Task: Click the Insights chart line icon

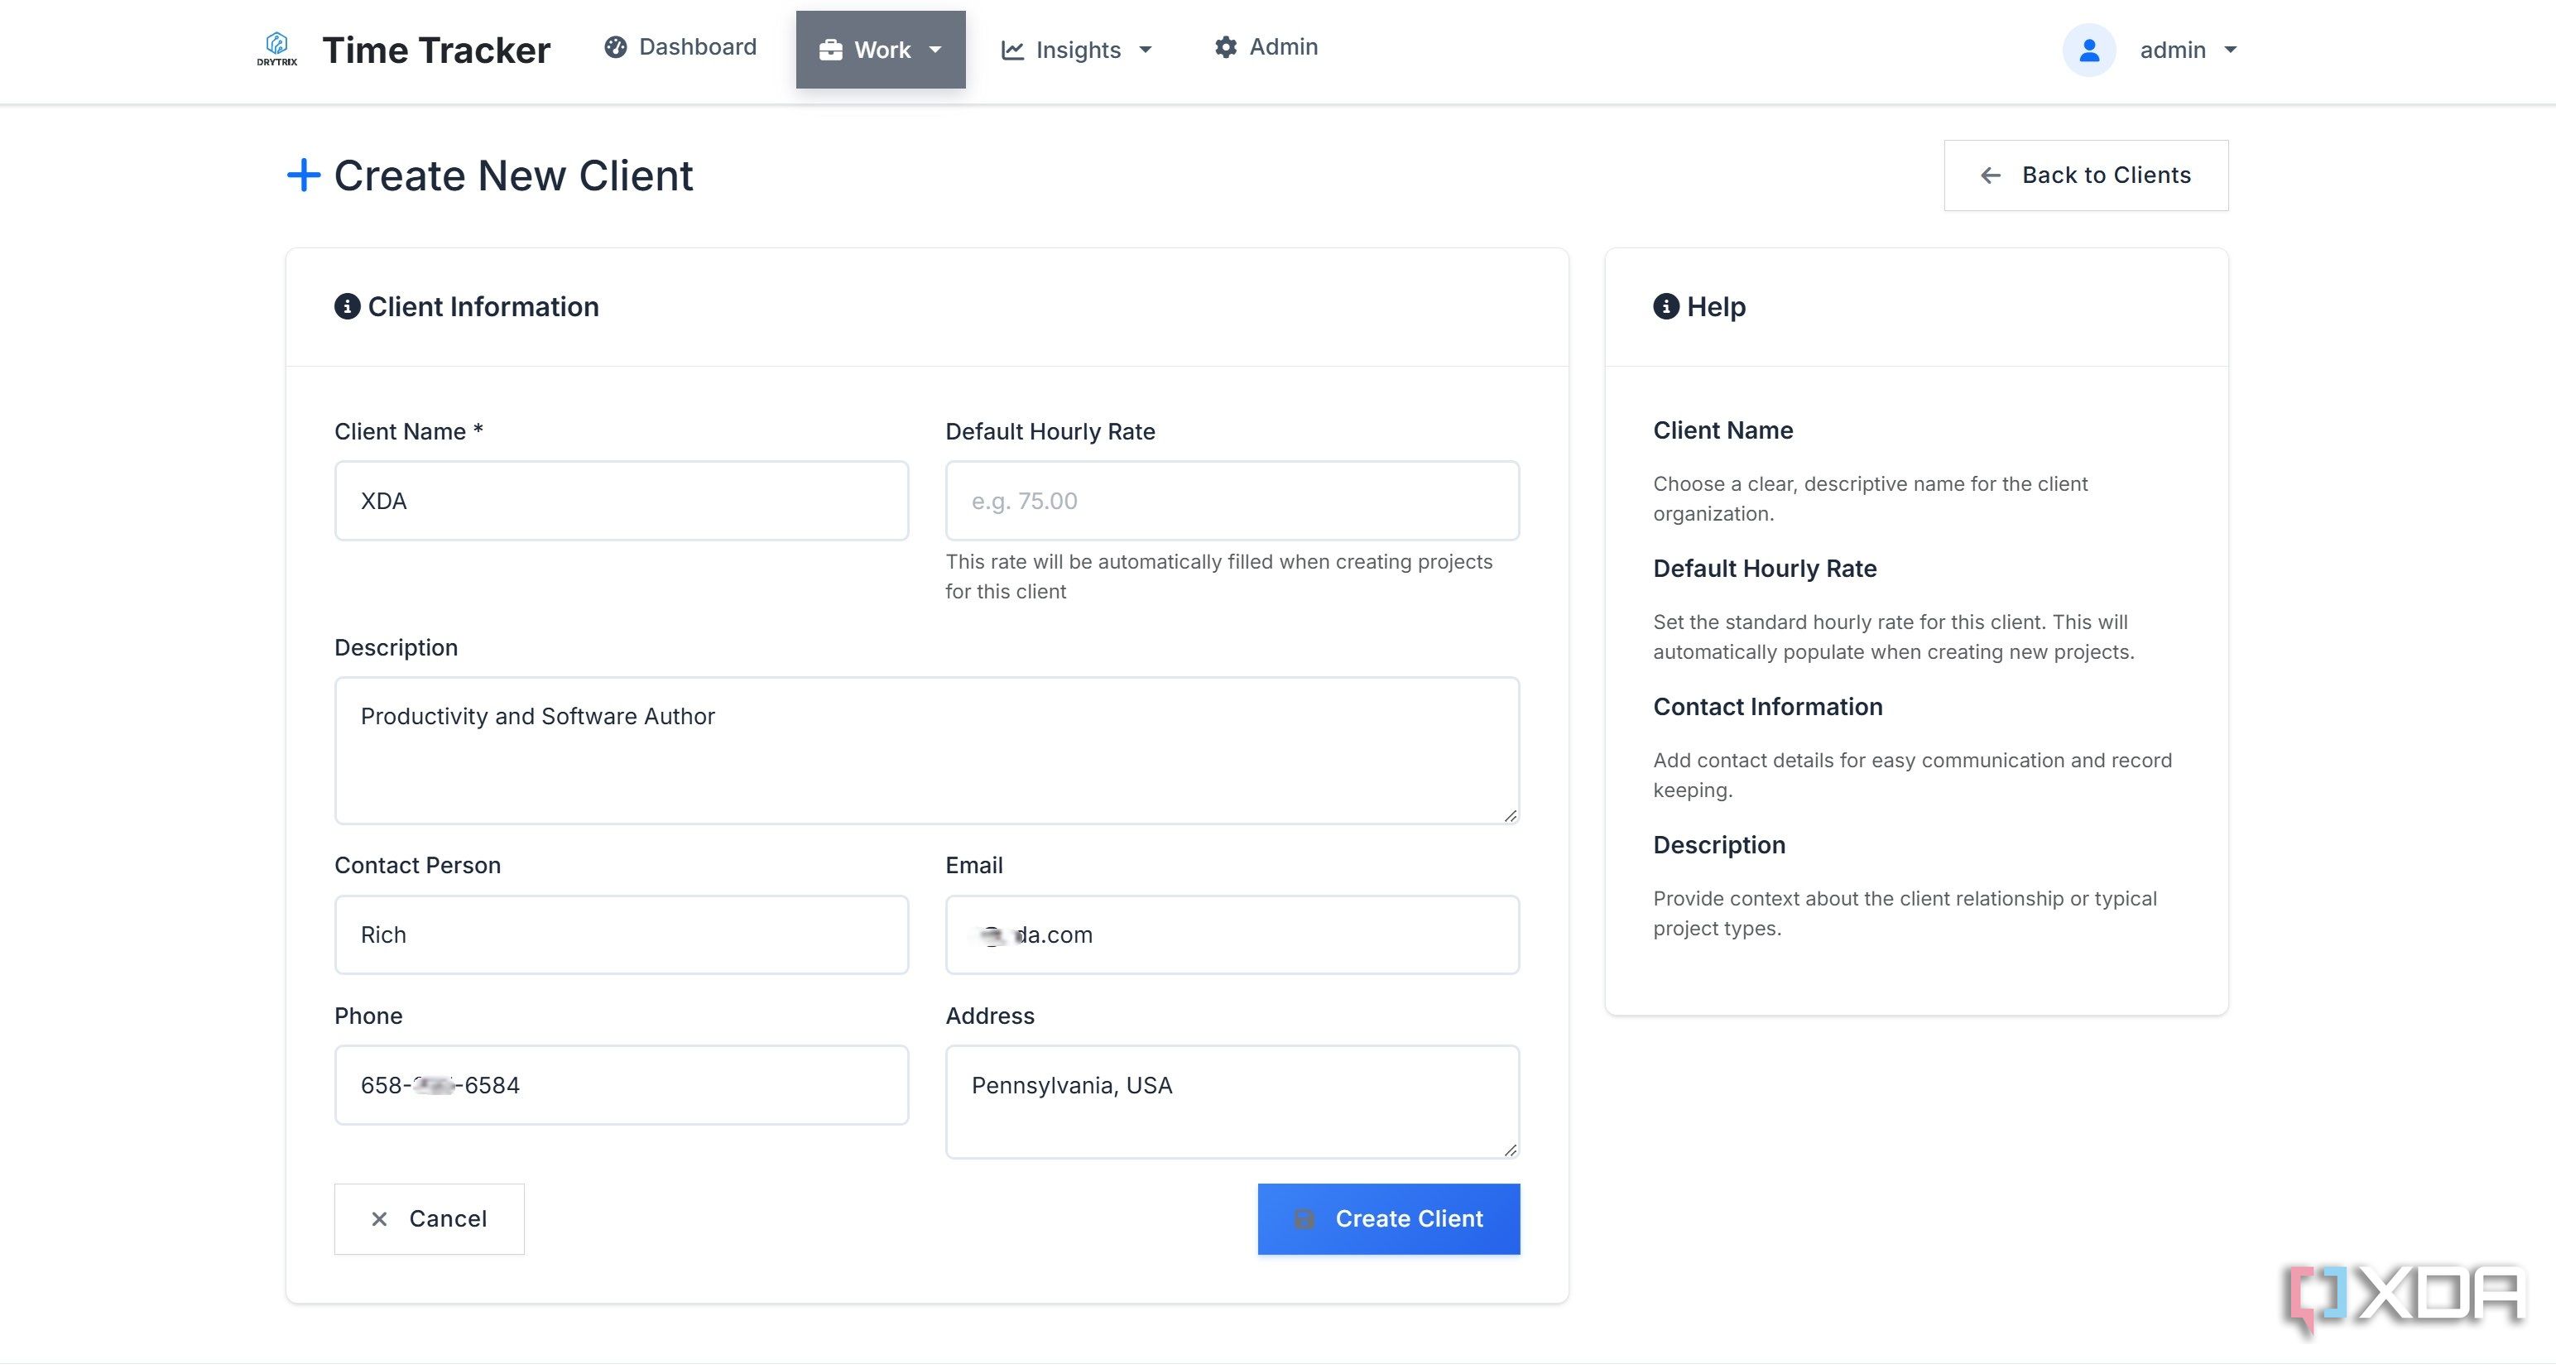Action: coord(1012,50)
